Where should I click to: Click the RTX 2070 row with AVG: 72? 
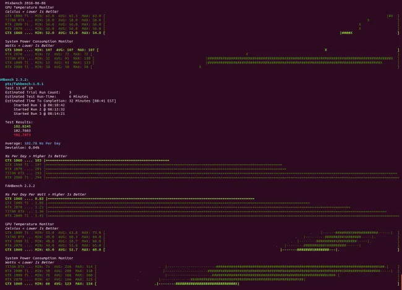(x=202, y=54)
